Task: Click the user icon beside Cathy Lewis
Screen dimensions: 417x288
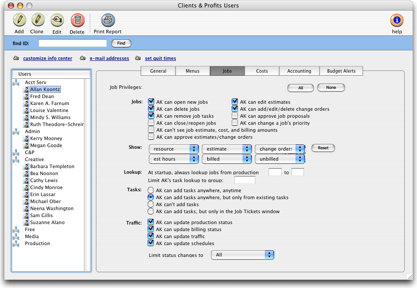Action: point(26,180)
